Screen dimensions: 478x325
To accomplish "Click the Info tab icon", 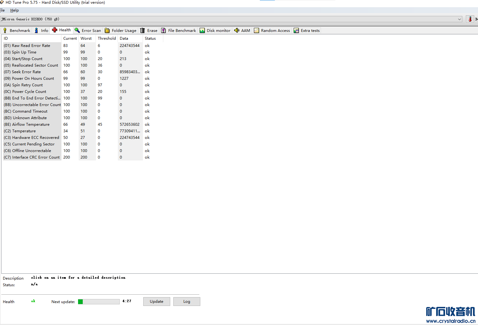I will pos(36,30).
